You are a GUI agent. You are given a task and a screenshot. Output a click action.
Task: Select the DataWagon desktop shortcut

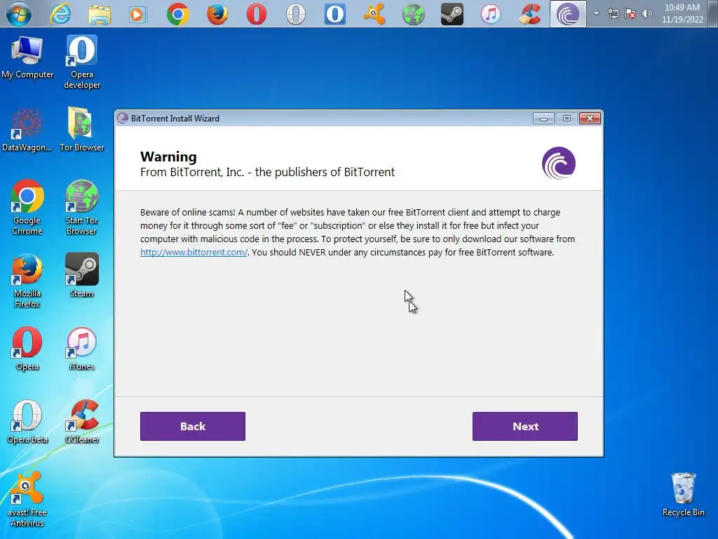[x=27, y=129]
